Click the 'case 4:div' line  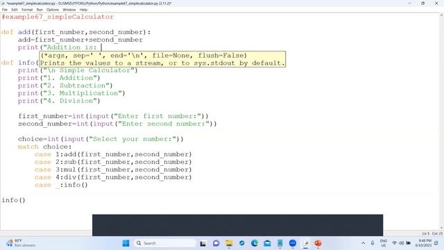coord(113,178)
